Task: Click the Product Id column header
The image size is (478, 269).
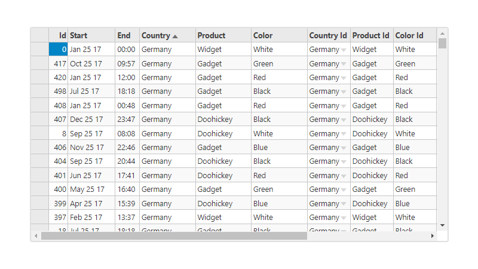Action: 372,35
